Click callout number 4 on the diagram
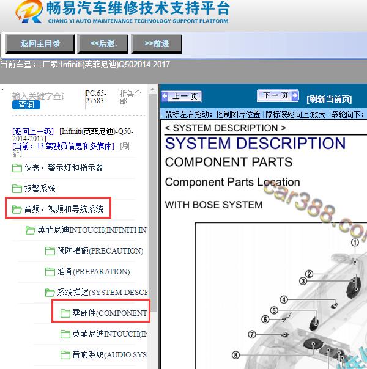This screenshot has height=369, width=367. tap(284, 300)
